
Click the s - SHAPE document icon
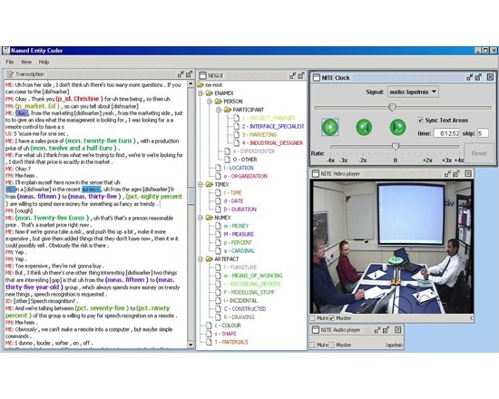209,334
